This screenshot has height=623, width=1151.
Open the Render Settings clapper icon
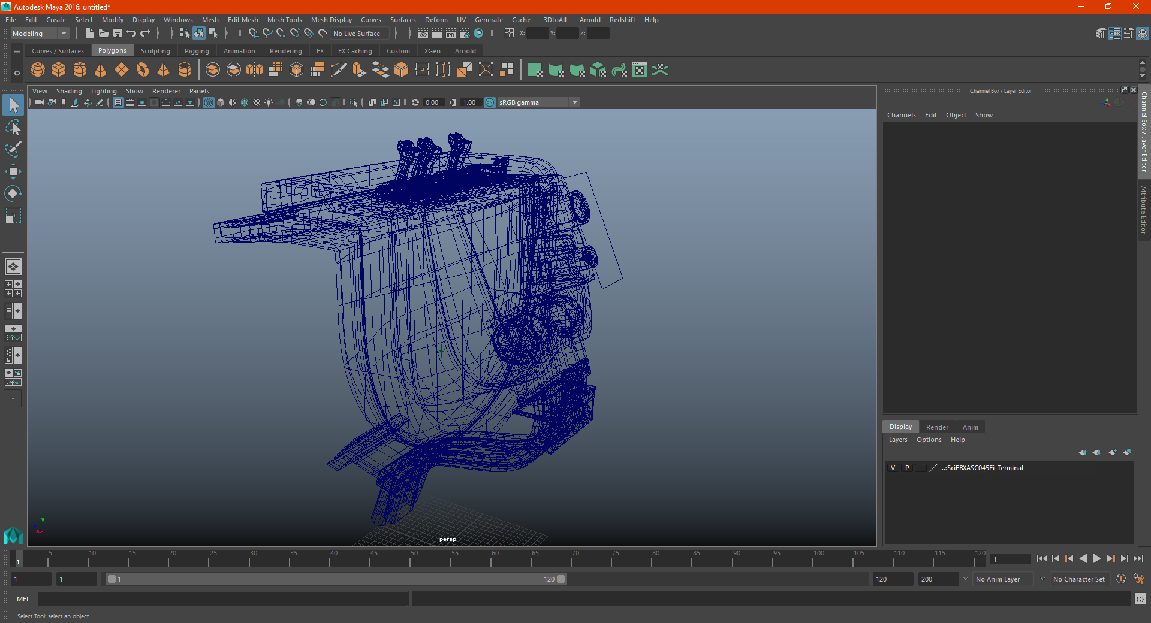point(465,34)
